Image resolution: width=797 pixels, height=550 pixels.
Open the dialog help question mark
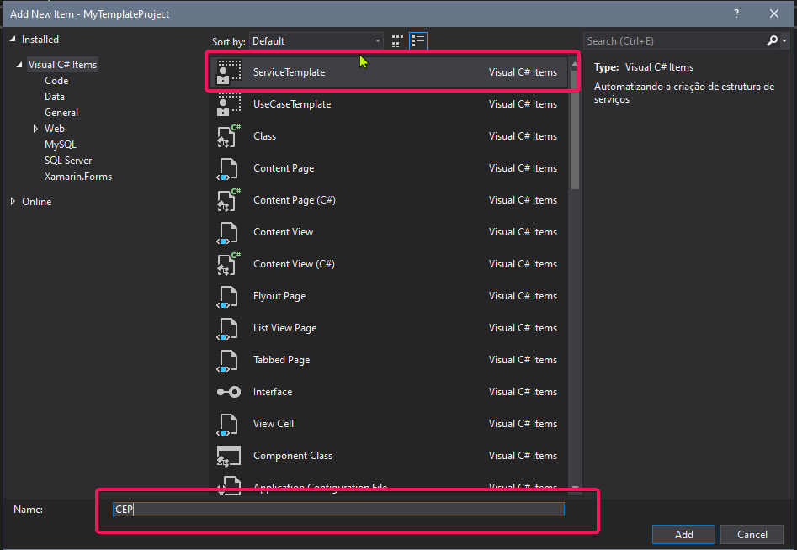coord(736,13)
